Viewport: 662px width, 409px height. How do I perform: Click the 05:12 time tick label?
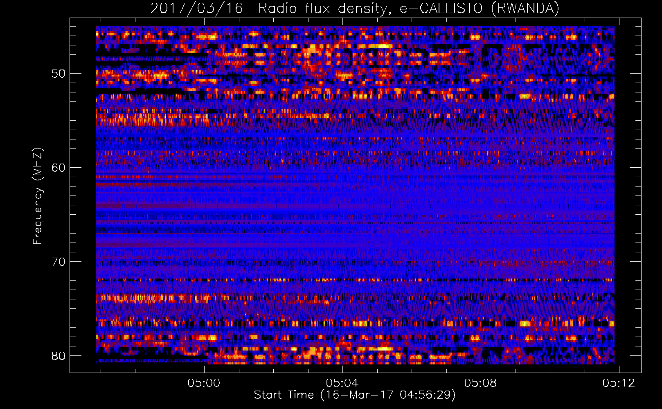[619, 383]
